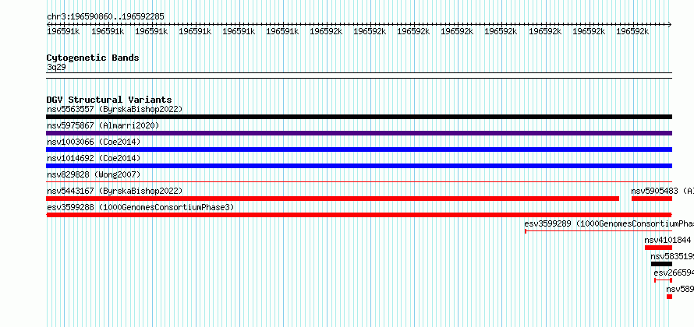The width and height of the screenshot is (694, 327).
Task: Open the nsv5443167 (ByrskaBishop2022) label
Action: (115, 191)
